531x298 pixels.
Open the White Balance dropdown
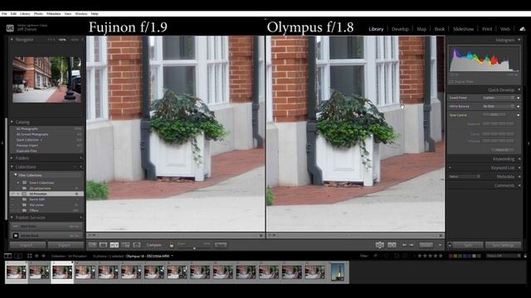tap(499, 107)
